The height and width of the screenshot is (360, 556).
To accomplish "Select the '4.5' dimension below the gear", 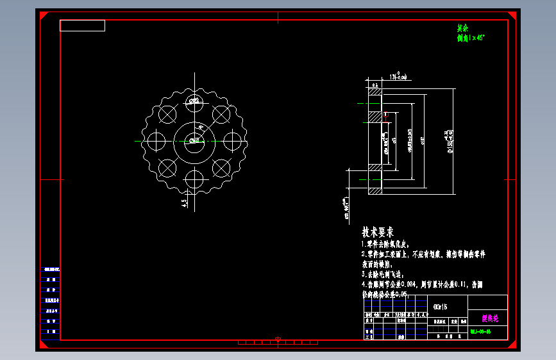I will point(185,203).
